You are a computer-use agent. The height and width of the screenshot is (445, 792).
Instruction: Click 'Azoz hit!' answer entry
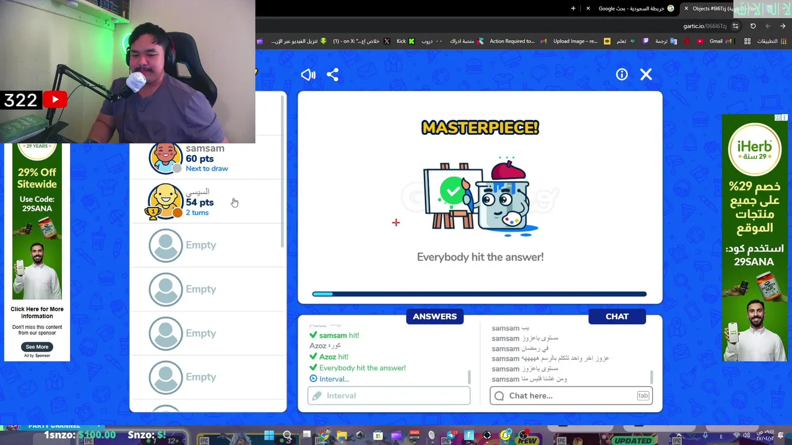coord(334,357)
